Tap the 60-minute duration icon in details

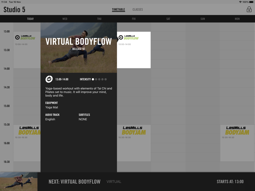tap(49, 79)
